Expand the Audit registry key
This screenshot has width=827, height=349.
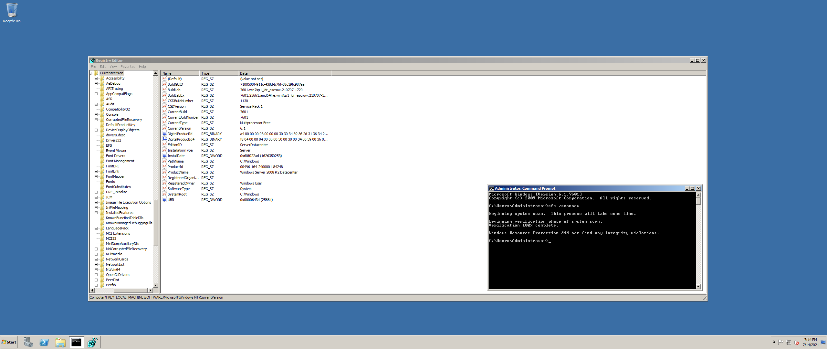pos(96,104)
